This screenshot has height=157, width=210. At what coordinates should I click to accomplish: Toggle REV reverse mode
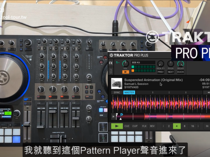[152, 126]
